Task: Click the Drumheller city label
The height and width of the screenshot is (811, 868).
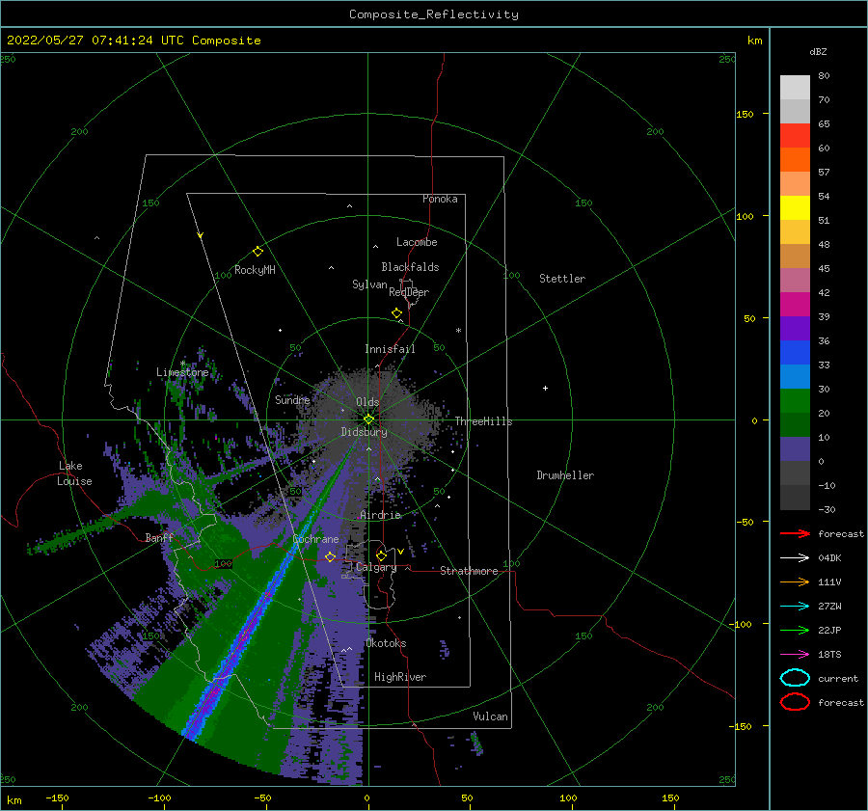Action: [x=565, y=475]
